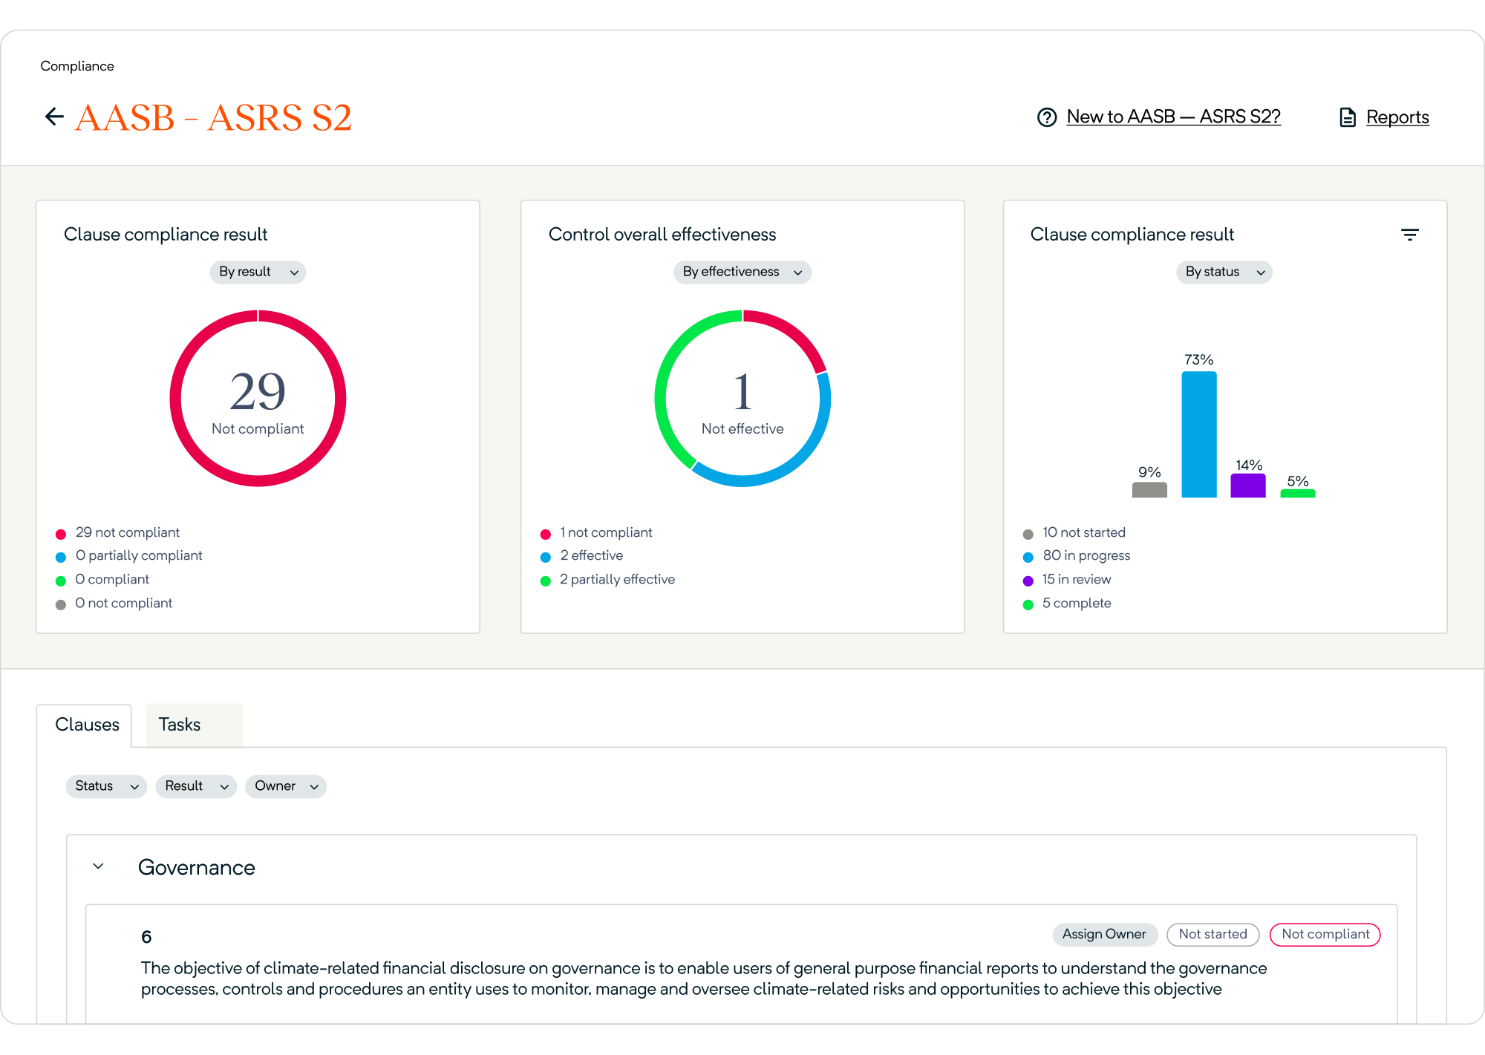1485x1055 pixels.
Task: Click the Not compliant badge on clause 6
Action: 1325,935
